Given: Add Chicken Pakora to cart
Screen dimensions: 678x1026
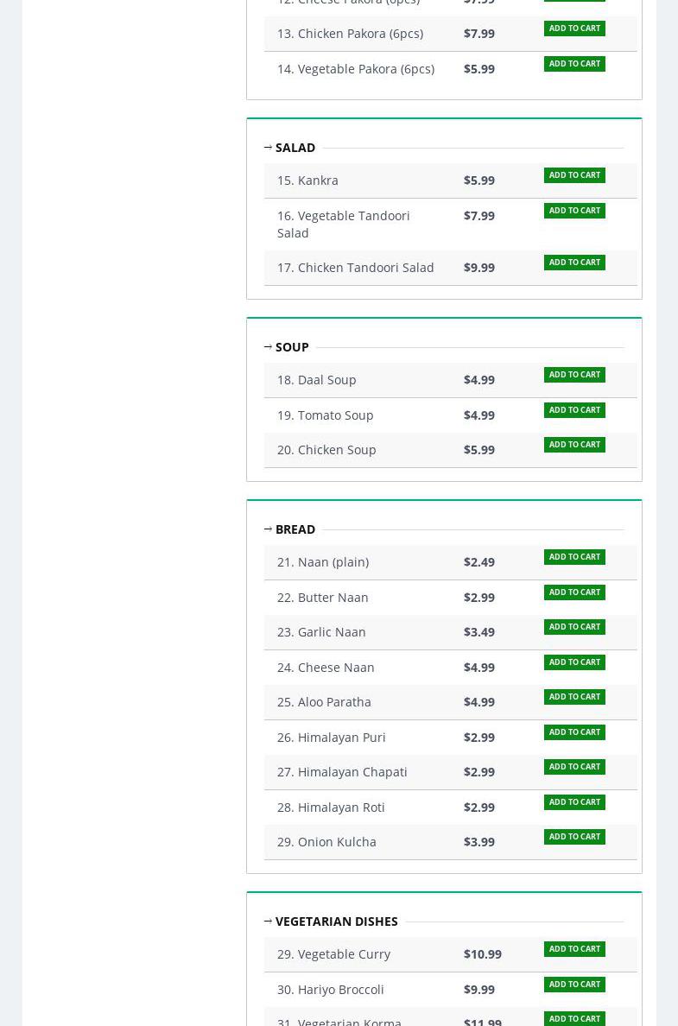Looking at the screenshot, I should (x=574, y=28).
